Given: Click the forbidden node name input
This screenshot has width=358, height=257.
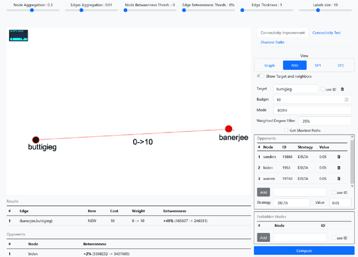Looking at the screenshot, I should (300, 237).
